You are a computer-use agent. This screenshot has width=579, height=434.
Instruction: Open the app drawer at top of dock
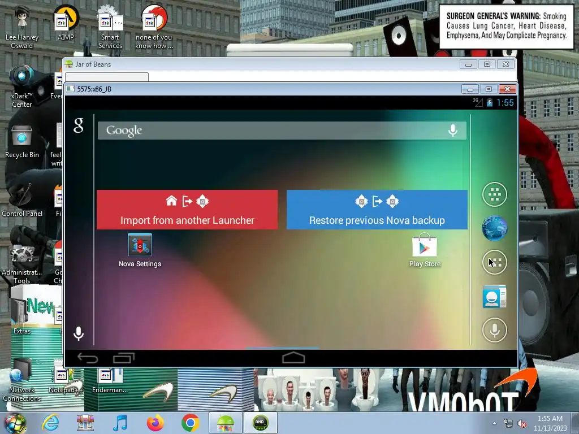pyautogui.click(x=494, y=194)
